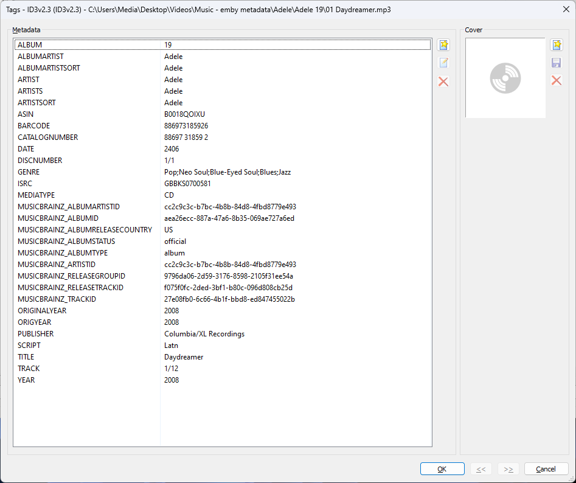The height and width of the screenshot is (483, 576).
Task: Select MUSICBRAINZ_ALBUMSTATUS field name
Action: tap(66, 241)
